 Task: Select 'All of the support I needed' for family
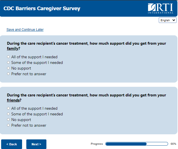point(8,57)
